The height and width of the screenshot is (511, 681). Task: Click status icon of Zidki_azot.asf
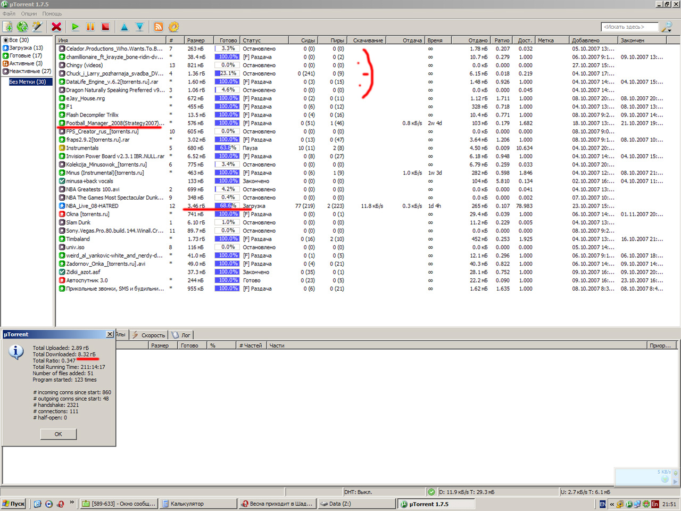pyautogui.click(x=62, y=272)
